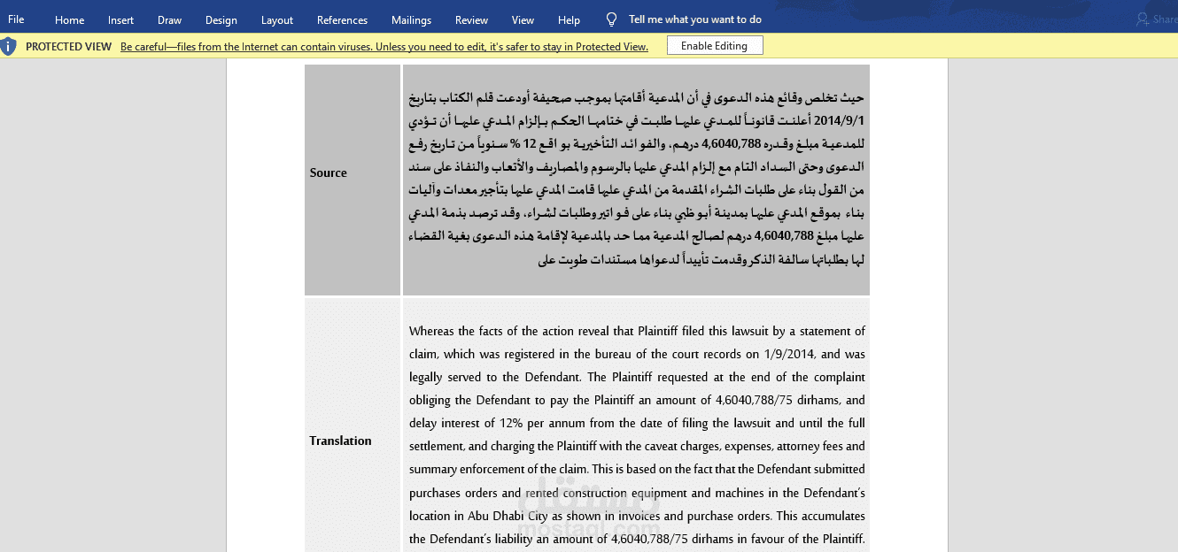
Task: Open the Help tab
Action: (x=569, y=19)
